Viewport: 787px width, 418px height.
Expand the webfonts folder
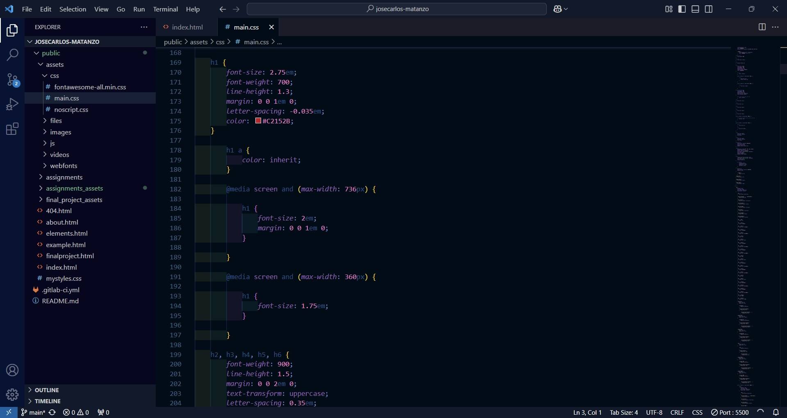click(90, 166)
